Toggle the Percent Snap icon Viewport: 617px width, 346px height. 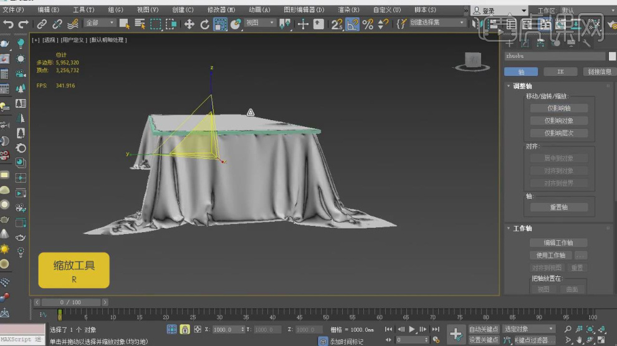coord(368,24)
